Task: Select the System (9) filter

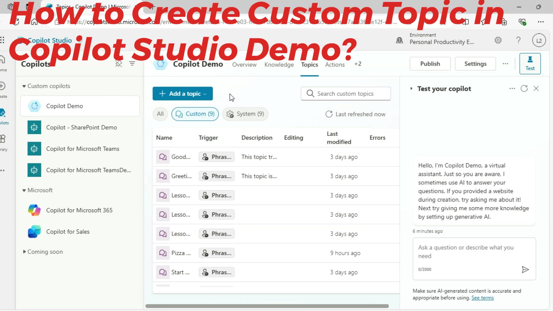Action: click(245, 114)
